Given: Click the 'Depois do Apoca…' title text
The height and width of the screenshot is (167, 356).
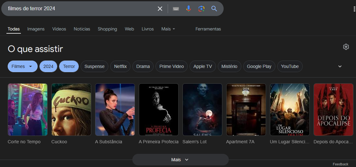Looking at the screenshot, I should coord(333,142).
